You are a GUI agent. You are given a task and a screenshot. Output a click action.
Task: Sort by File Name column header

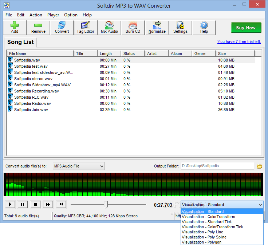(40, 54)
